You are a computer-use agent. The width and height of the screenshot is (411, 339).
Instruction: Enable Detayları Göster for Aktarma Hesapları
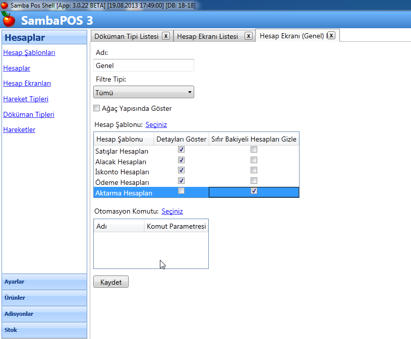click(181, 190)
